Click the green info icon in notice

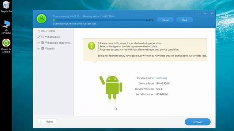(91, 46)
